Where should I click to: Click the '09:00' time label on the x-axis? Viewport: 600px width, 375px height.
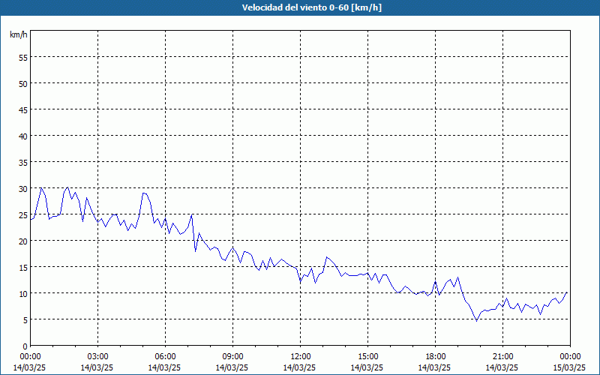click(233, 357)
